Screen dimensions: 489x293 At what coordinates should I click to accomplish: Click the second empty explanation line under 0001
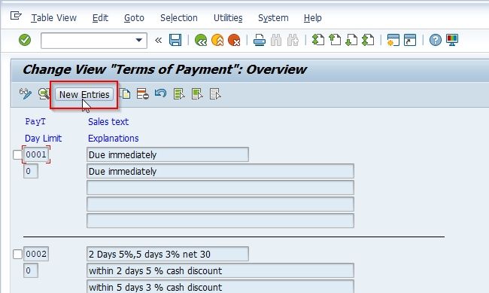220,204
